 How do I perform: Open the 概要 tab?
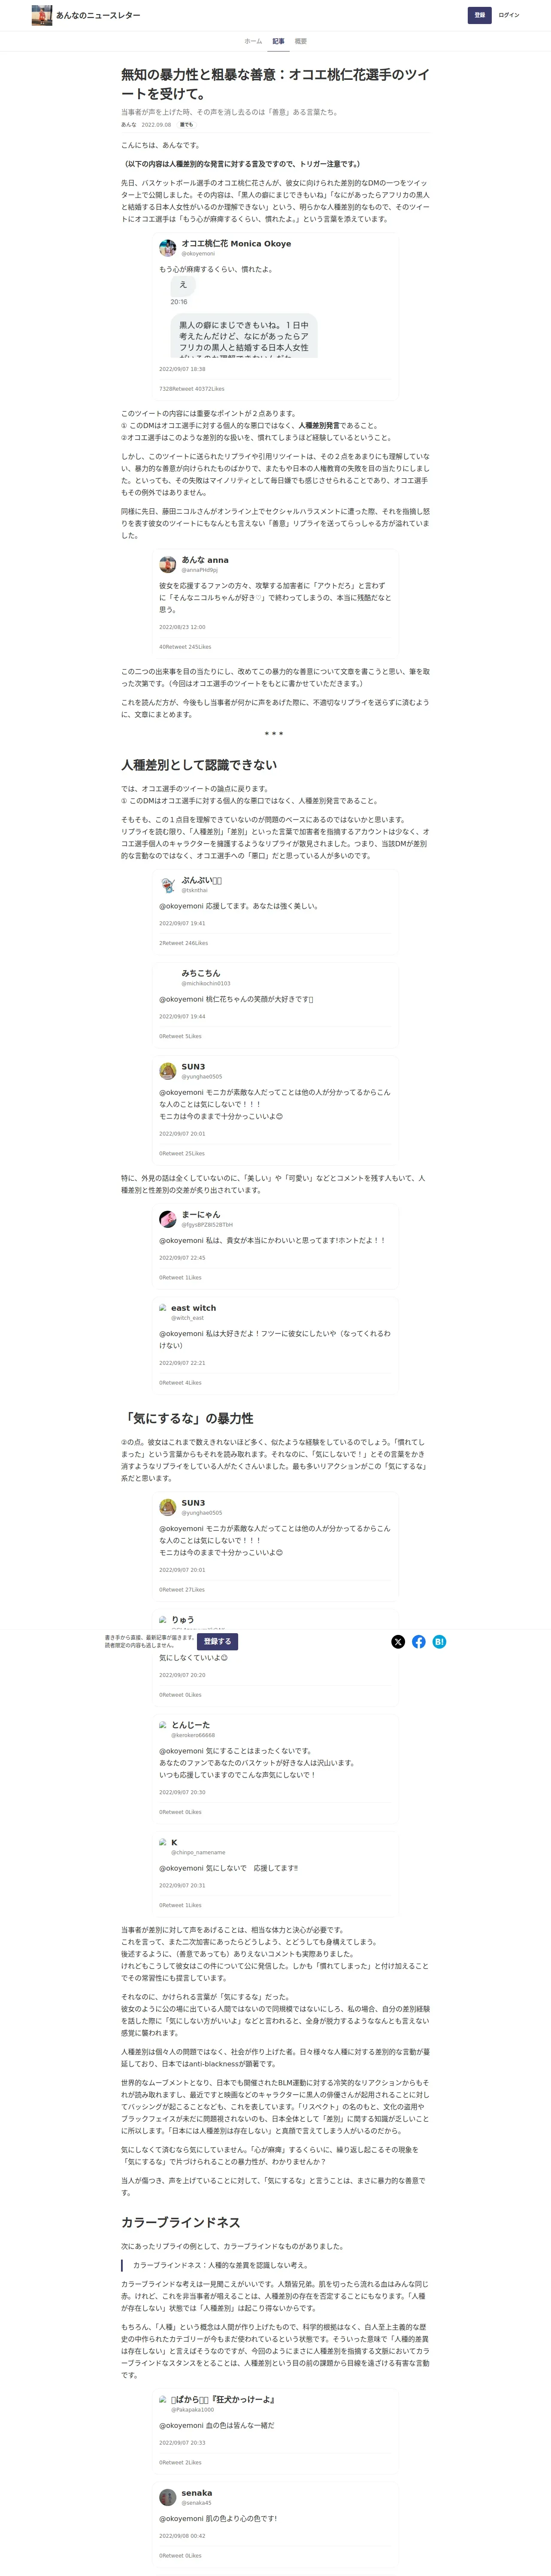pyautogui.click(x=301, y=41)
